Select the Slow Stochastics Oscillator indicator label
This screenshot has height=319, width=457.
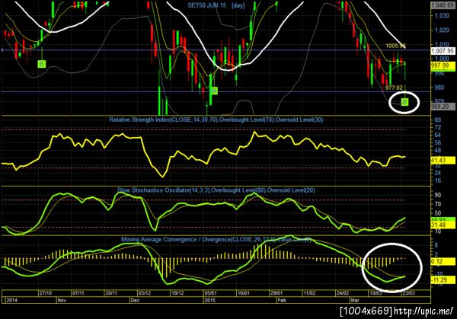[x=216, y=190]
